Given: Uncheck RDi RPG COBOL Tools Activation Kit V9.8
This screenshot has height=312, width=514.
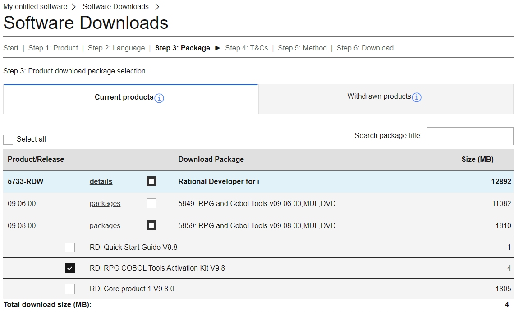Looking at the screenshot, I should (70, 268).
